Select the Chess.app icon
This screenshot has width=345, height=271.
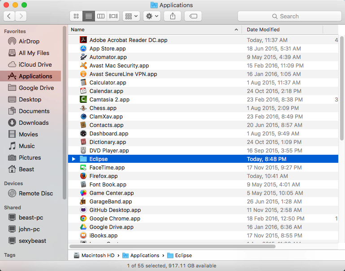pos(83,108)
